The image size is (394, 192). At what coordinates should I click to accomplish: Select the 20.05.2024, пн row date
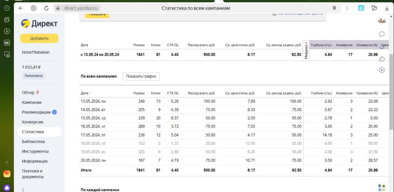tap(93, 160)
